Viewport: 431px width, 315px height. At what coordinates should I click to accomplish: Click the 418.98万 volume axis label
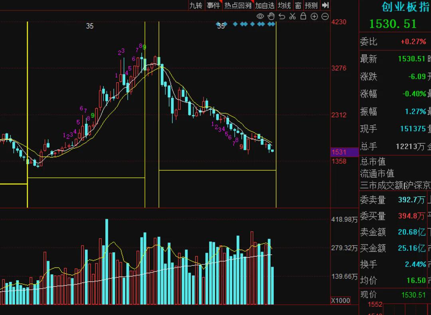click(344, 219)
